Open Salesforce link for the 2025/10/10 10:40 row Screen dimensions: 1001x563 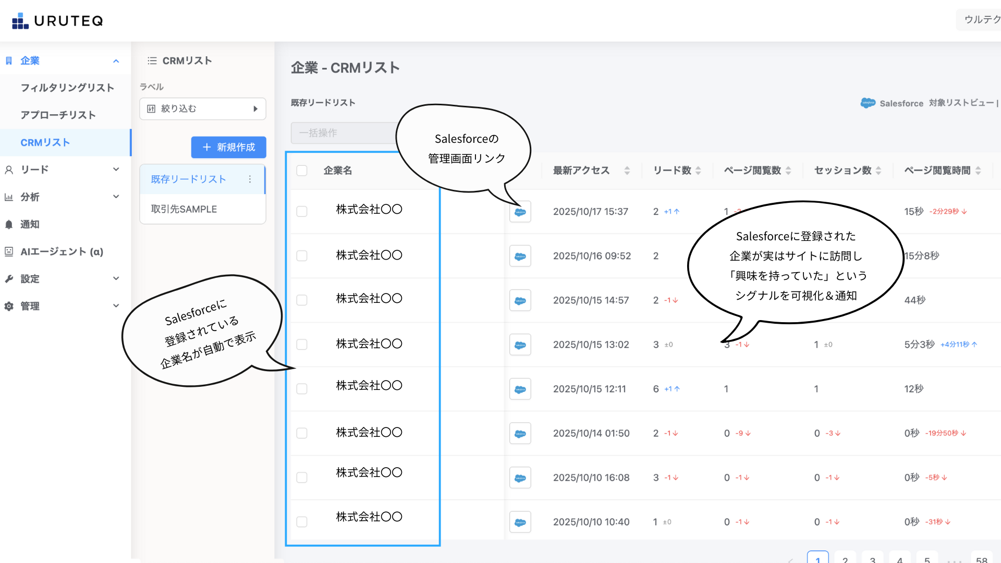coord(520,522)
